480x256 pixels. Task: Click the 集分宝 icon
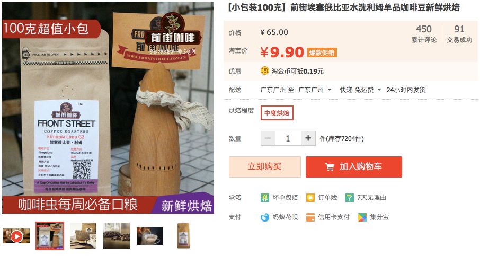point(362,217)
